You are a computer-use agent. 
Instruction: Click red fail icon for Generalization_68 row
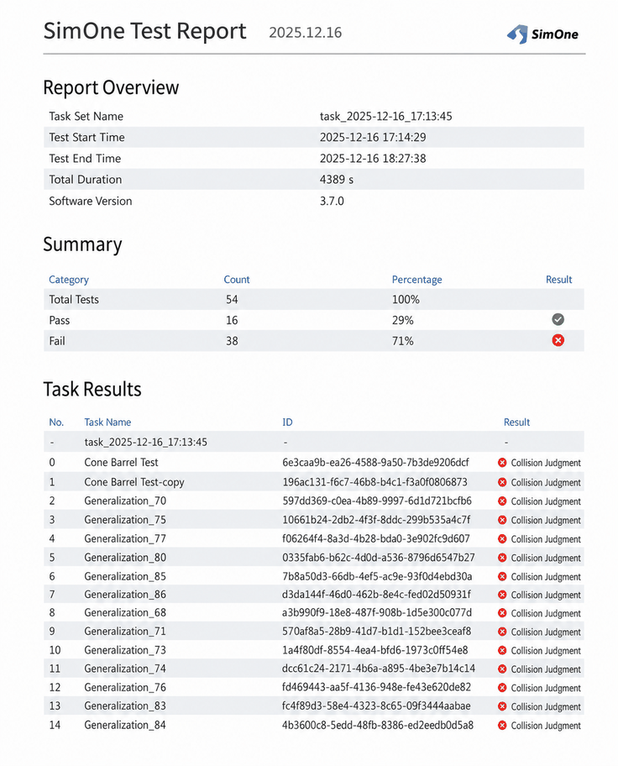pos(502,613)
